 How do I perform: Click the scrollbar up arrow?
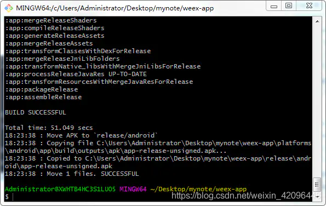[x=317, y=21]
